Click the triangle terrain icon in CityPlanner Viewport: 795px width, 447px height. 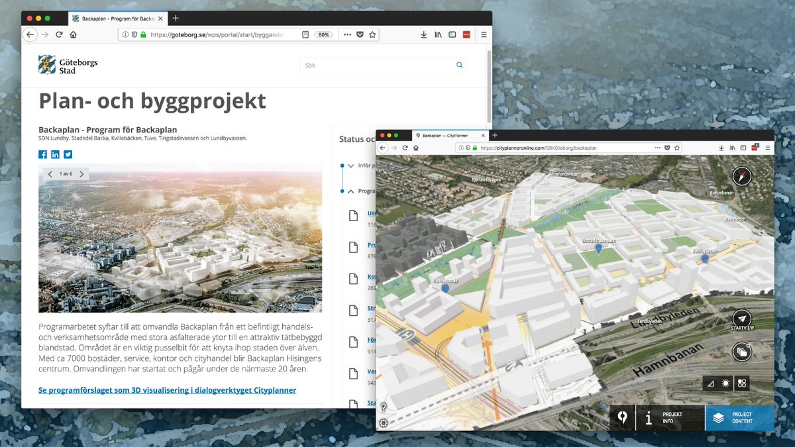(x=712, y=383)
